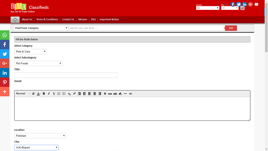Open the About Us menu item

click(27, 19)
